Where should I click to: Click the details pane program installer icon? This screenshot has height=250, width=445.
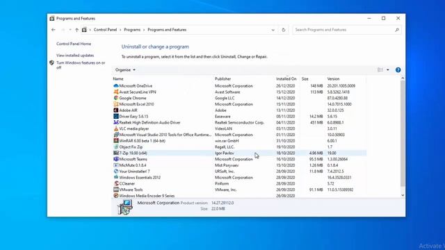(125, 207)
